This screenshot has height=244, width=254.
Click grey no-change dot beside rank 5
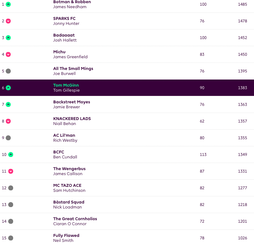tap(8, 71)
